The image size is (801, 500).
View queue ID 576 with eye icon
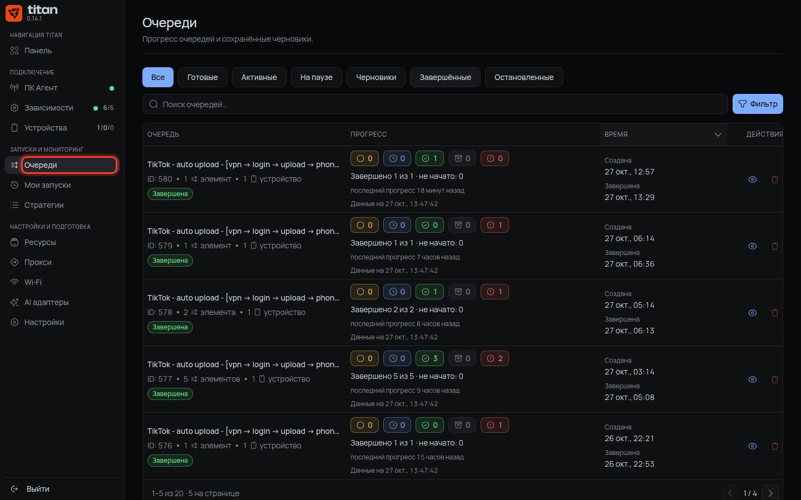pyautogui.click(x=753, y=446)
